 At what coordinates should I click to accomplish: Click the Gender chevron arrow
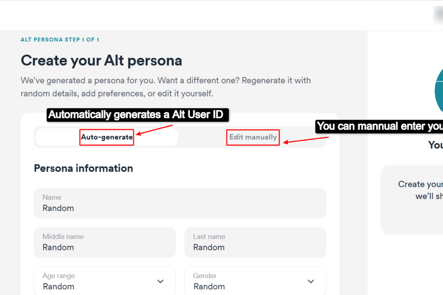click(x=311, y=282)
